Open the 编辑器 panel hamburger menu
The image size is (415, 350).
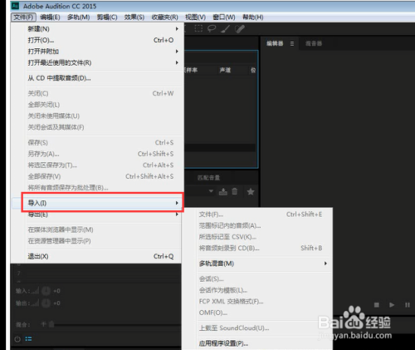click(x=292, y=43)
